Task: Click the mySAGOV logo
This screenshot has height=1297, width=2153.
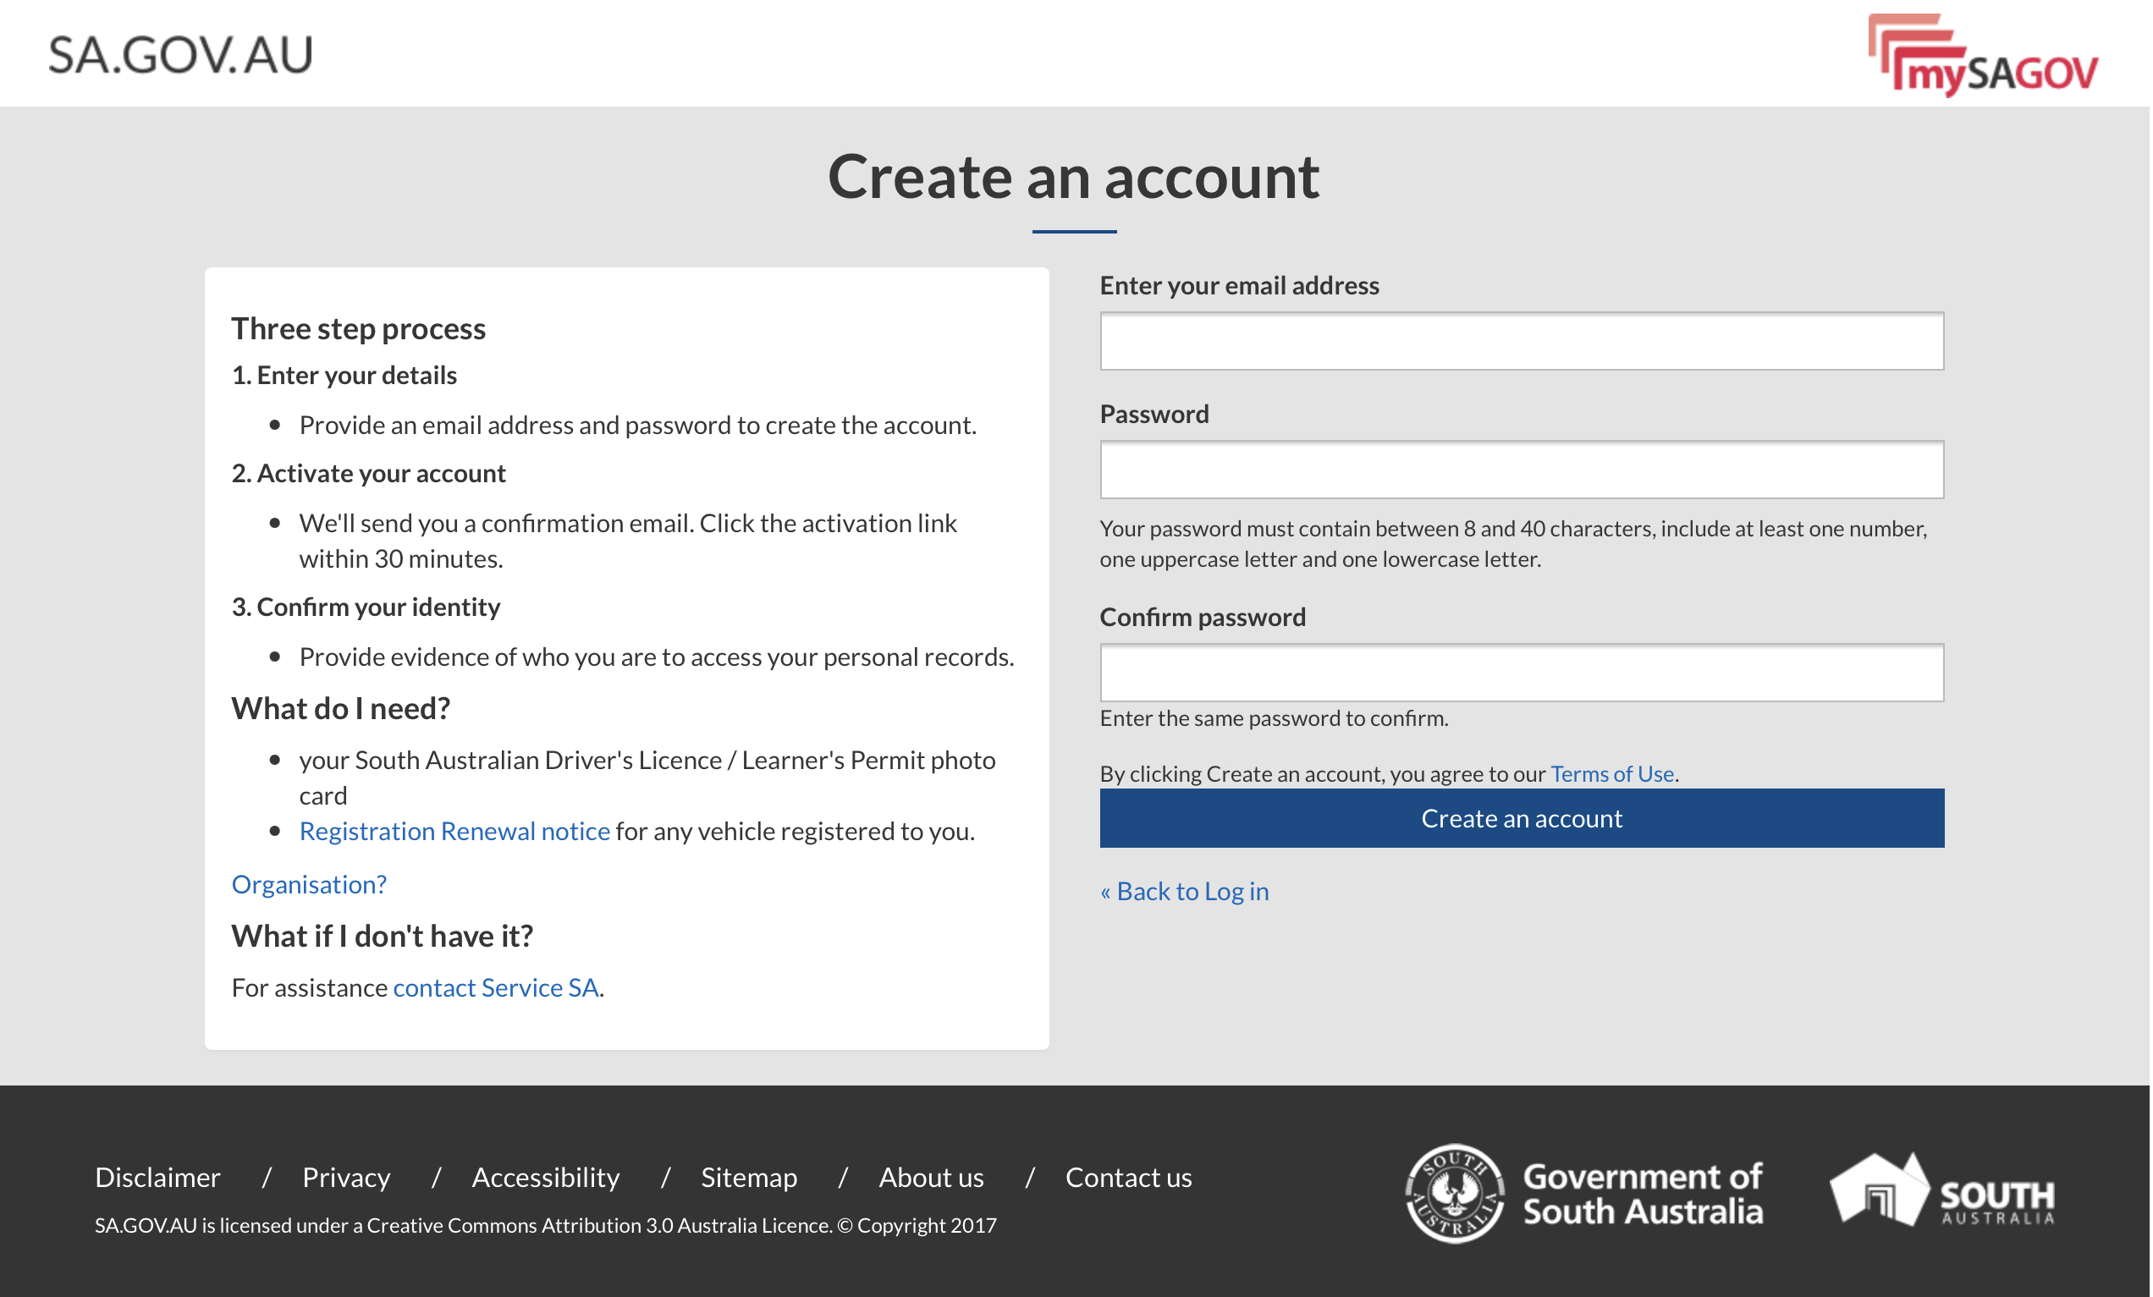Action: [x=1985, y=55]
